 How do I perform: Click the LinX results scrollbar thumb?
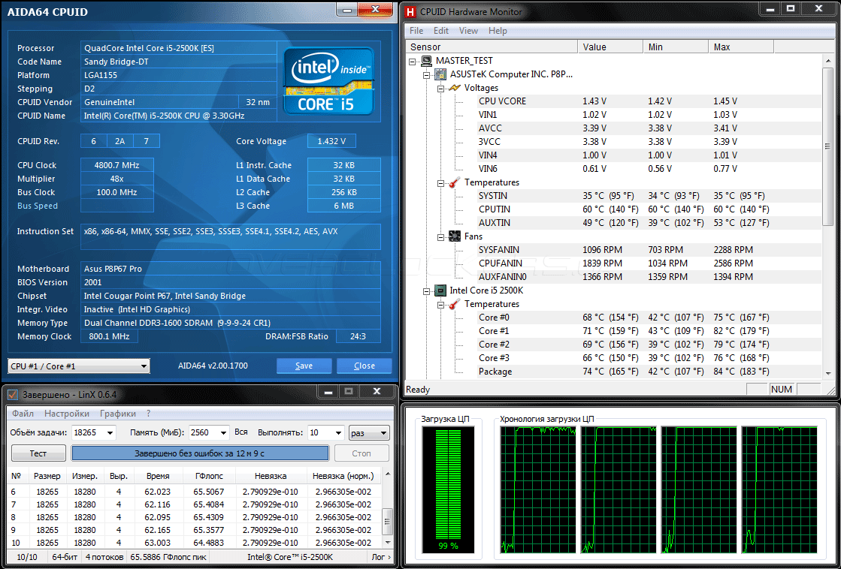tap(387, 521)
